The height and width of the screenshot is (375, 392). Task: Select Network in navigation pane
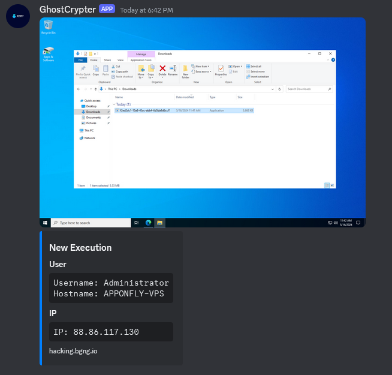pos(88,138)
